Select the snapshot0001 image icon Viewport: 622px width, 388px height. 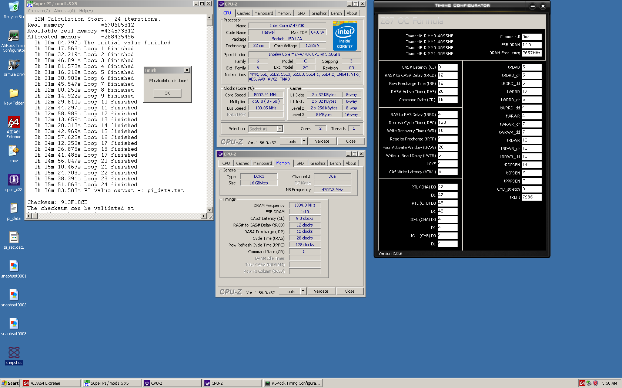coord(14,267)
